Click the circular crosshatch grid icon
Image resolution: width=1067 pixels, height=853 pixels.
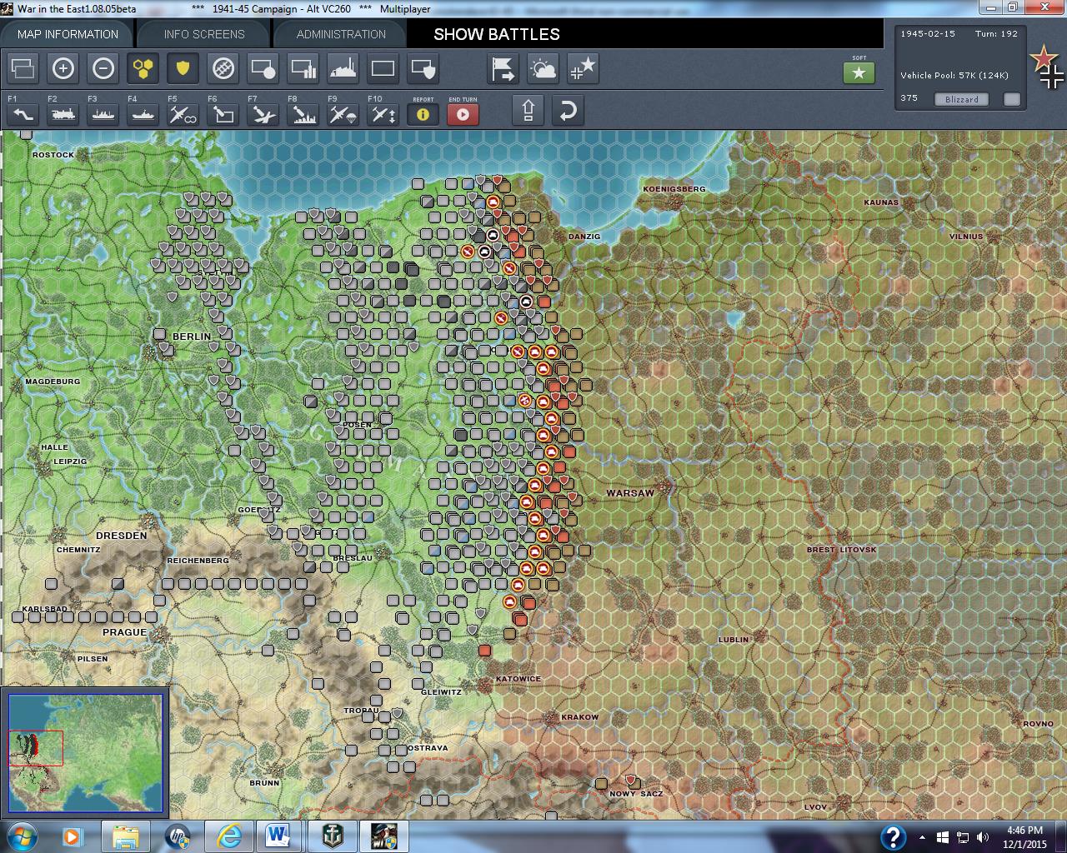(x=223, y=68)
